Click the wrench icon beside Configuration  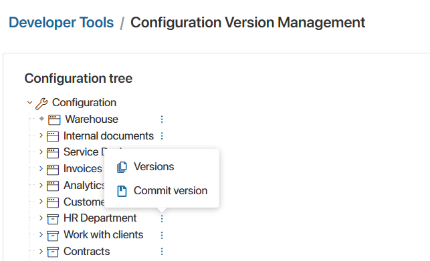point(41,103)
